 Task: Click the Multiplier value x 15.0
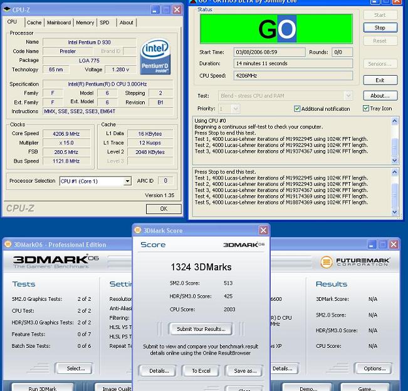pos(66,143)
